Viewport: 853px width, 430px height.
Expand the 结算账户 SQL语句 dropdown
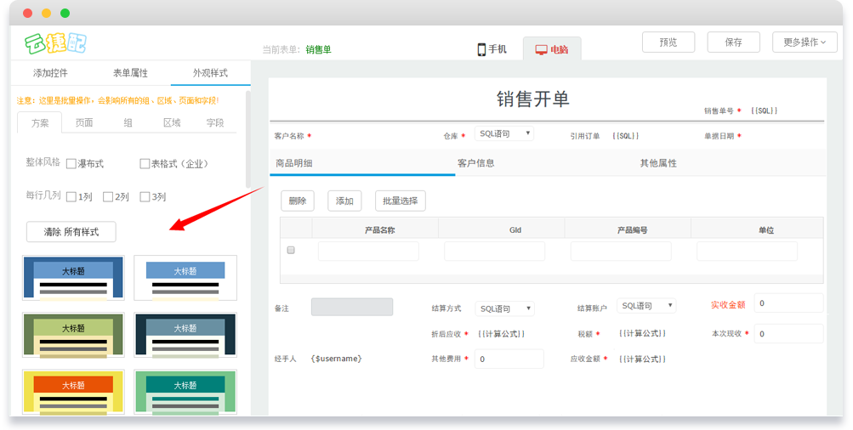tap(645, 306)
